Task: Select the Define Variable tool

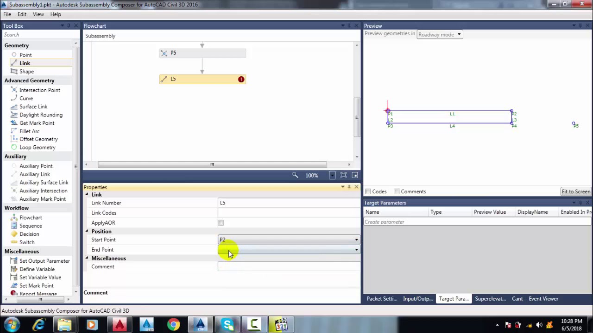Action: pos(37,269)
